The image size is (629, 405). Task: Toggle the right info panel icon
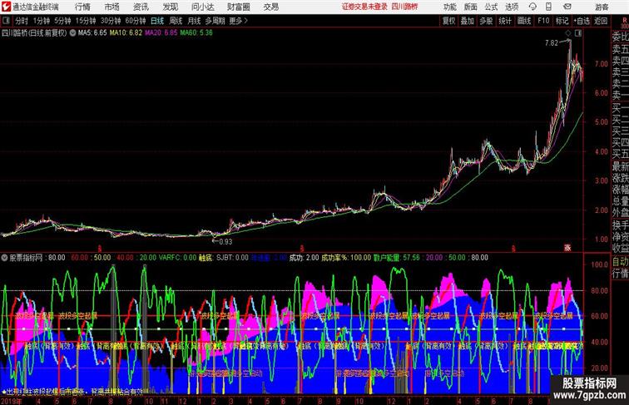point(577,33)
